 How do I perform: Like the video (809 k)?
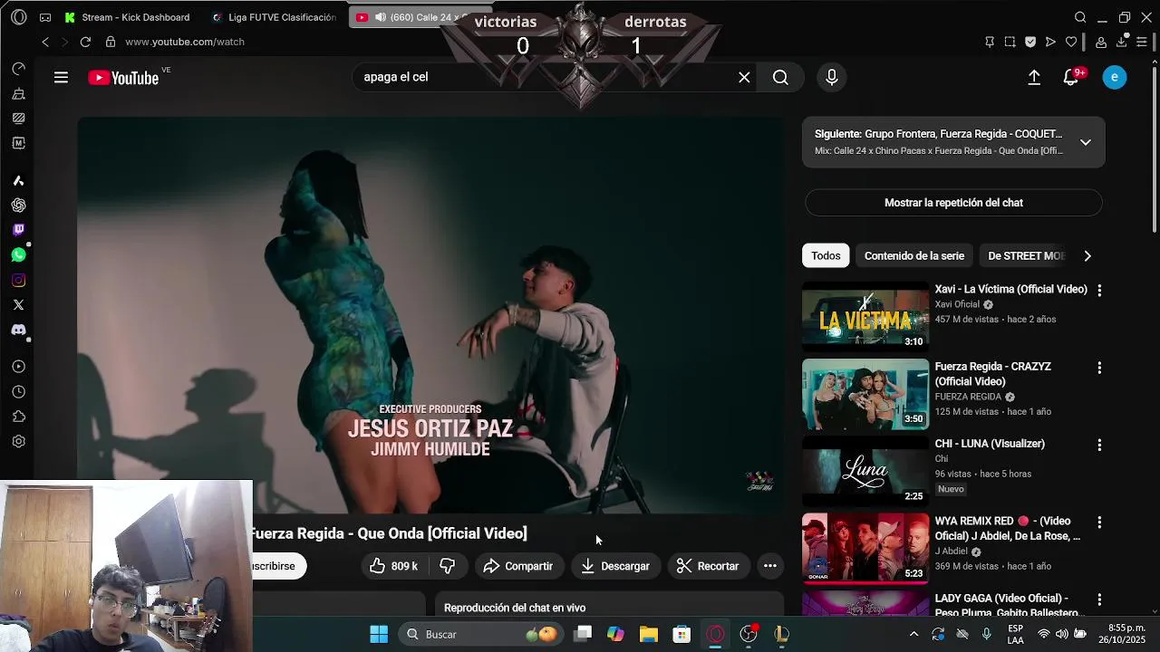(x=393, y=566)
